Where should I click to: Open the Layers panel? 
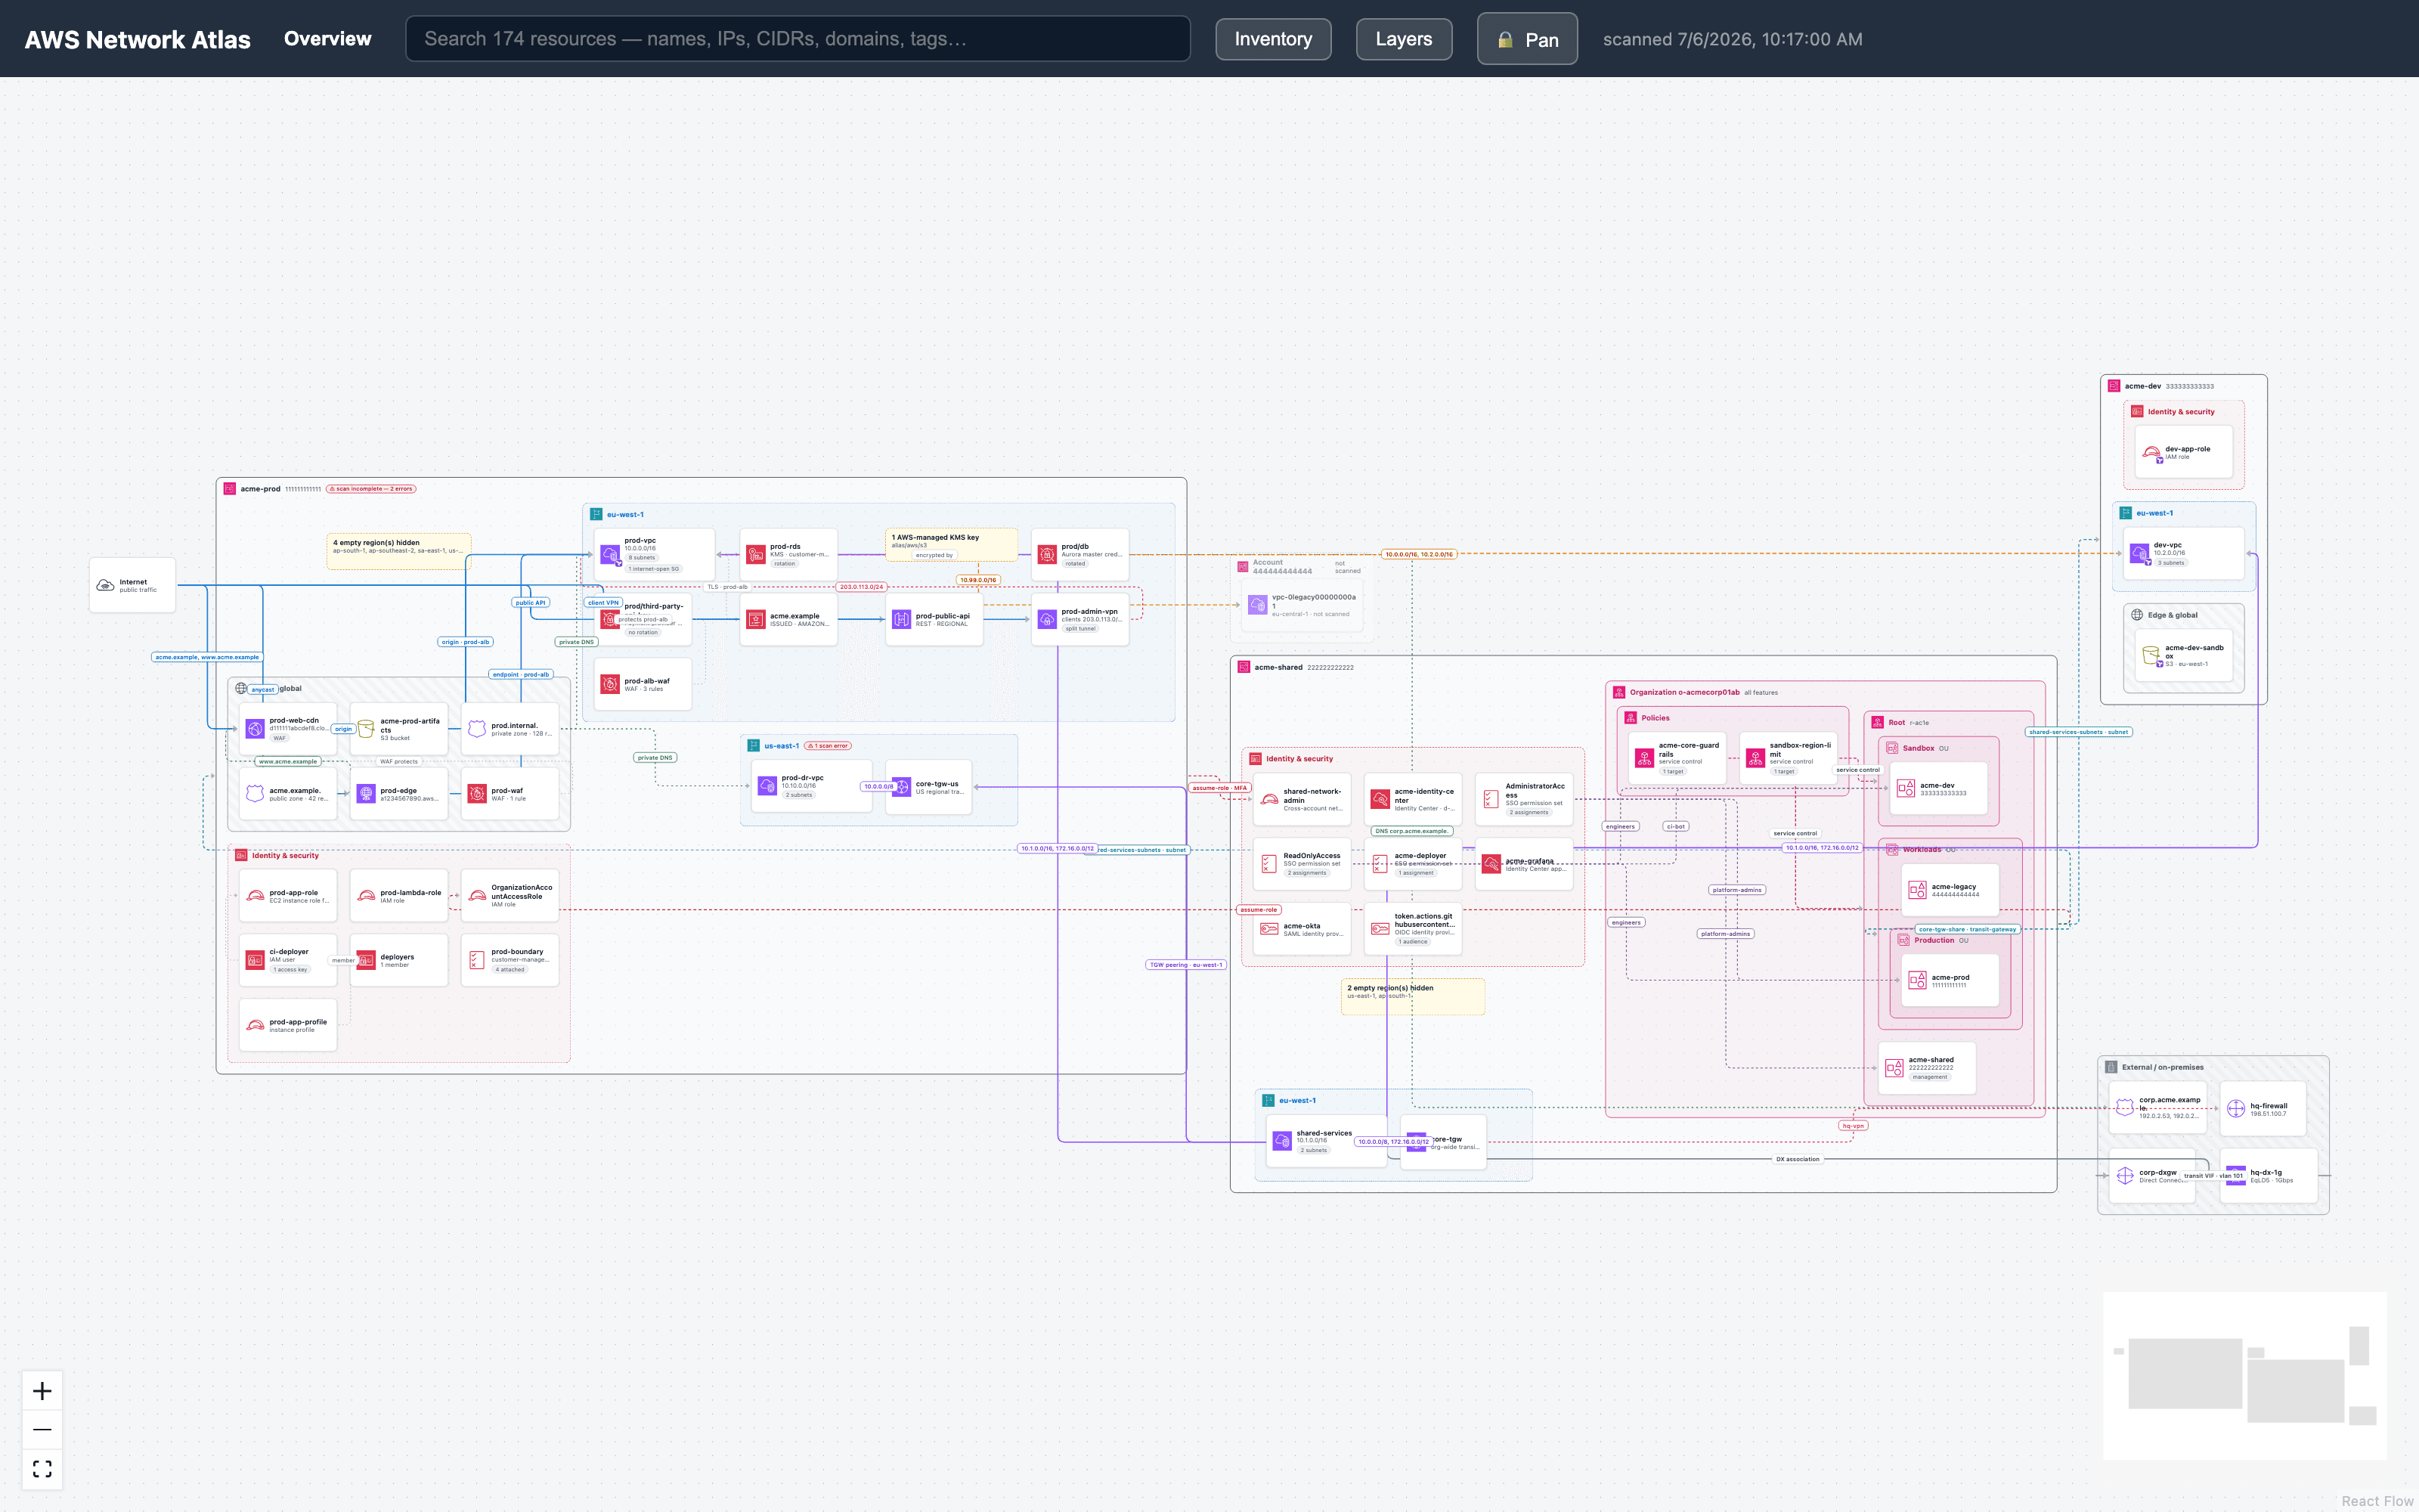(x=1404, y=39)
